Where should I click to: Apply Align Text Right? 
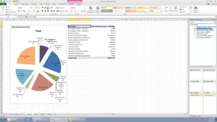(48, 11)
